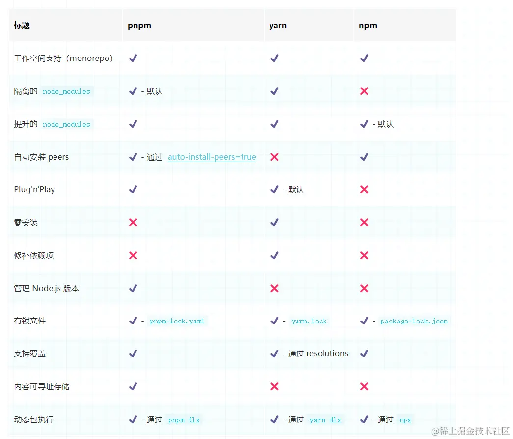Screen dimensions: 513x439
Task: Click the pnpm-lock.yaml code label
Action: tap(177, 321)
